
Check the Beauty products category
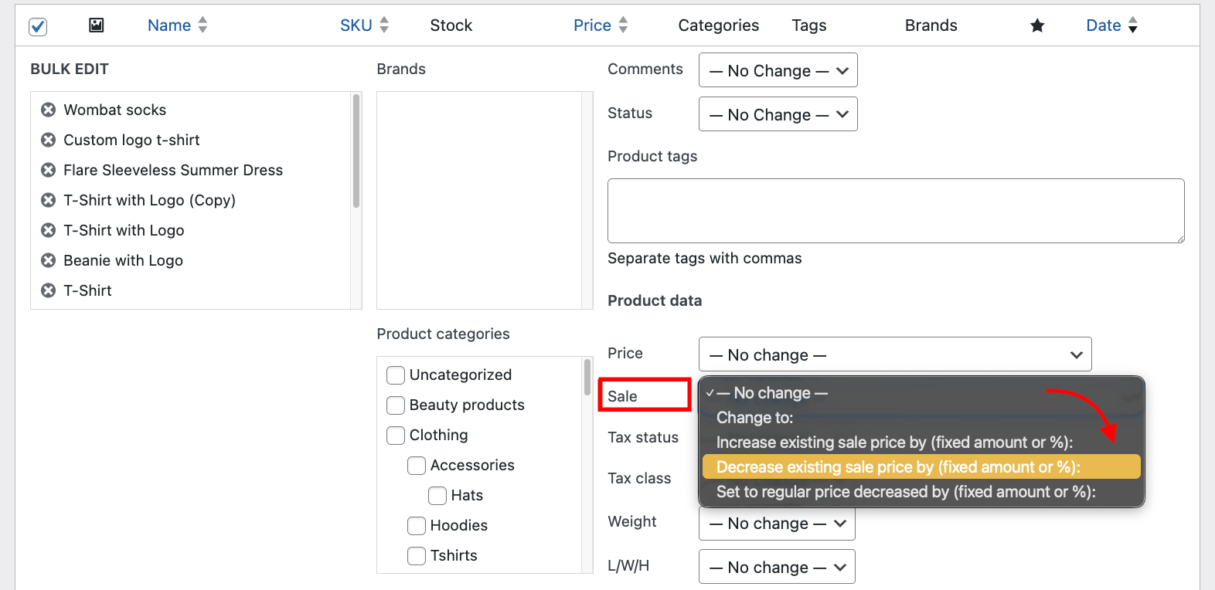(396, 405)
